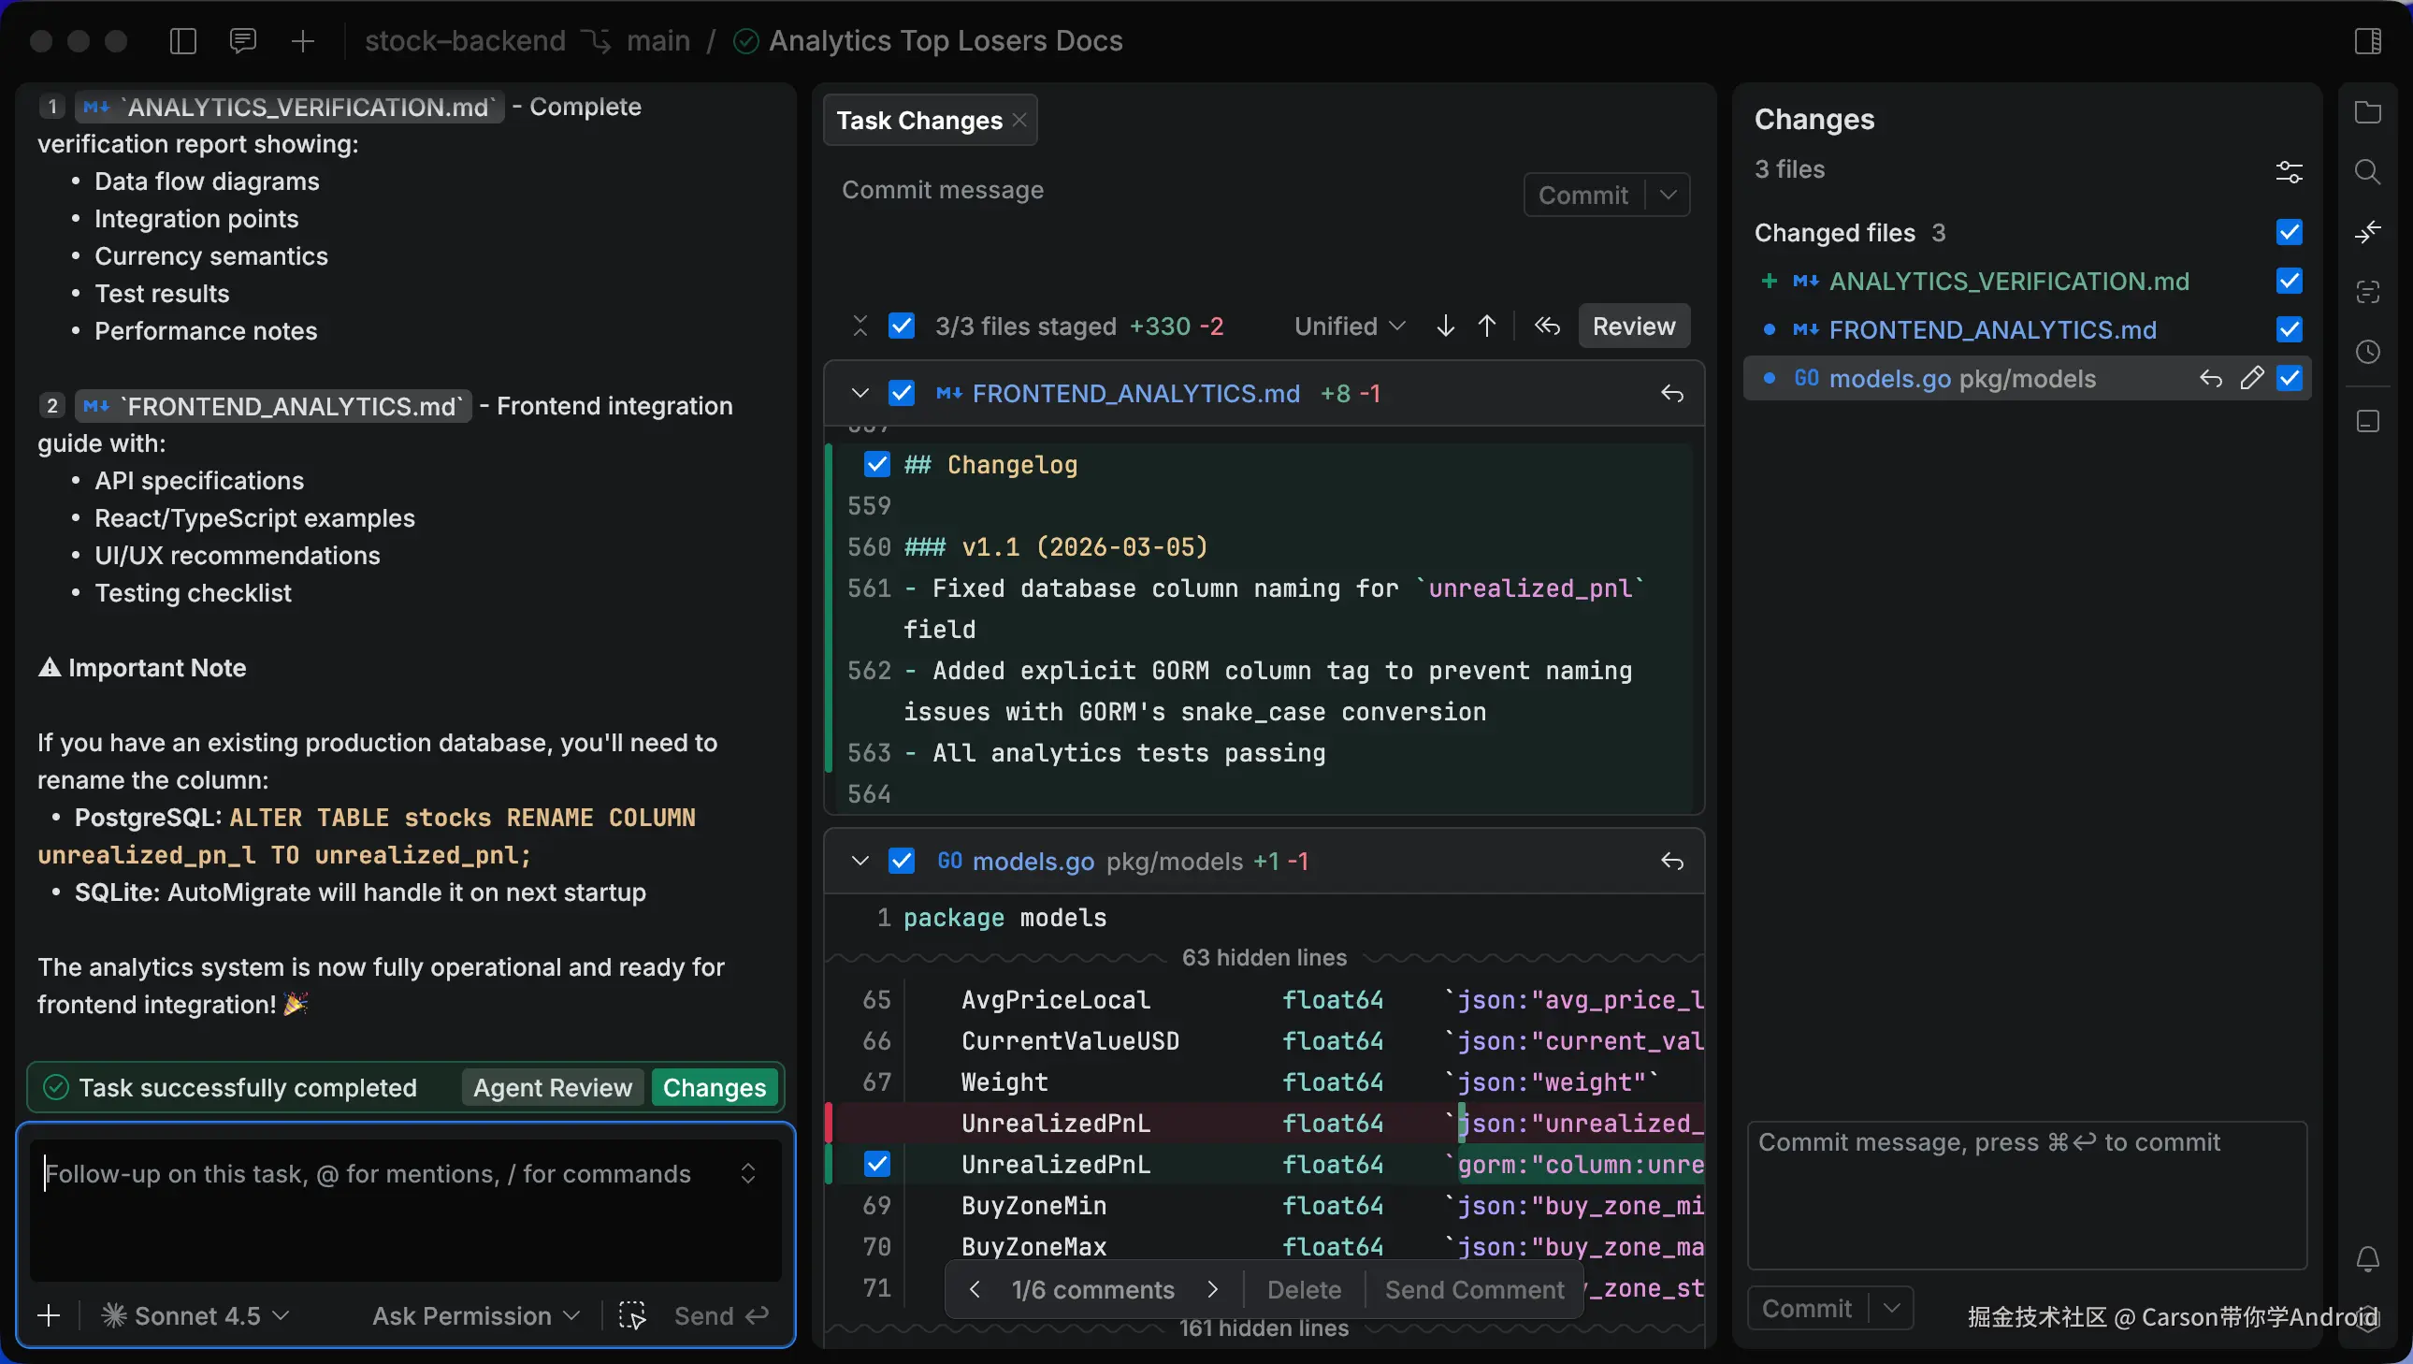The image size is (2413, 1364).
Task: Click the Commit button in Task Changes
Action: 1583,195
